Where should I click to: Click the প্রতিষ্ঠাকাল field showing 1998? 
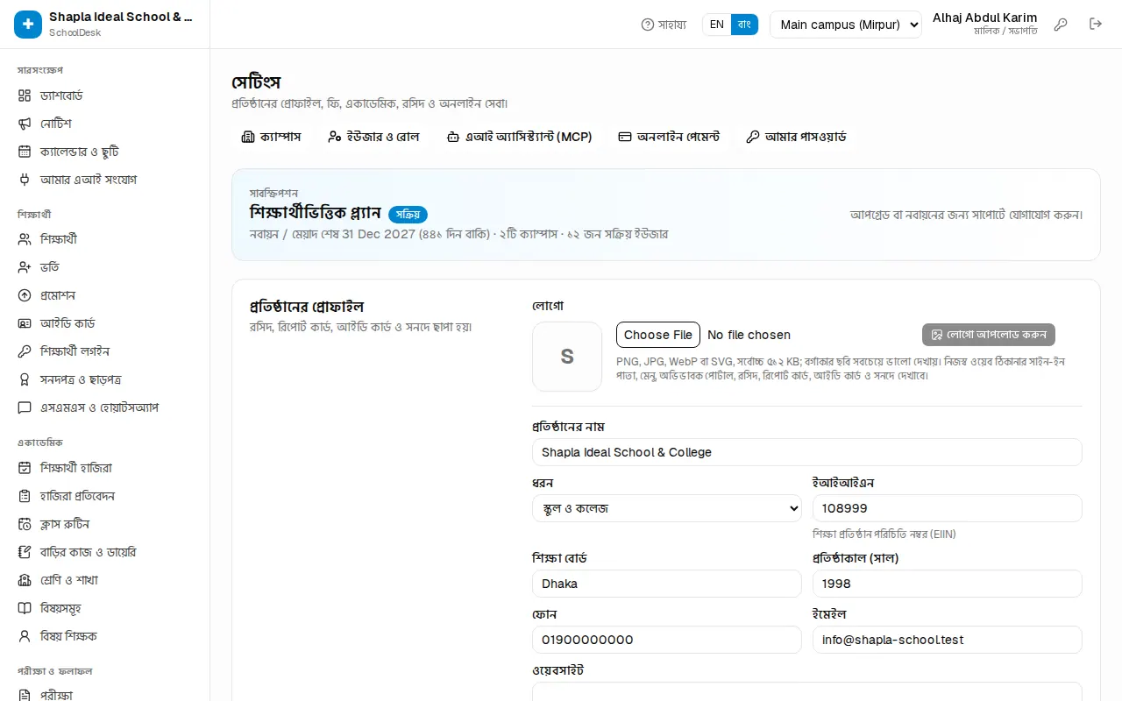coord(948,584)
